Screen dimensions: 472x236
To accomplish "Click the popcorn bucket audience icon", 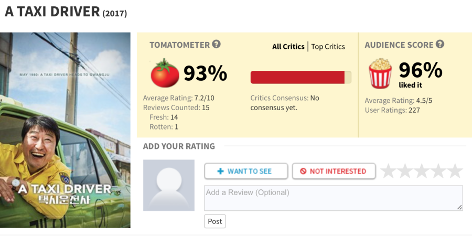I will pyautogui.click(x=380, y=73).
